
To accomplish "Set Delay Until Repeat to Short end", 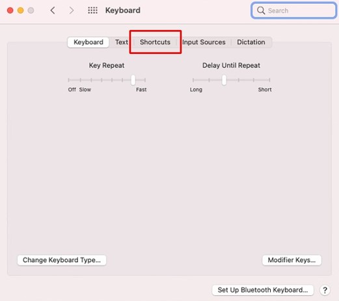I will click(x=269, y=80).
